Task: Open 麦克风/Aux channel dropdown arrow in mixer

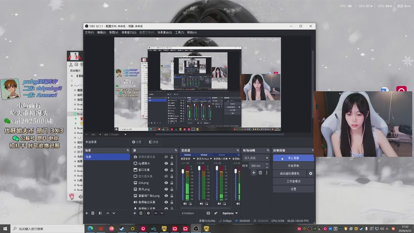Action: point(211,159)
